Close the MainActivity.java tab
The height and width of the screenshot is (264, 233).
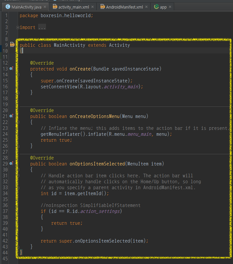pyautogui.click(x=45, y=7)
